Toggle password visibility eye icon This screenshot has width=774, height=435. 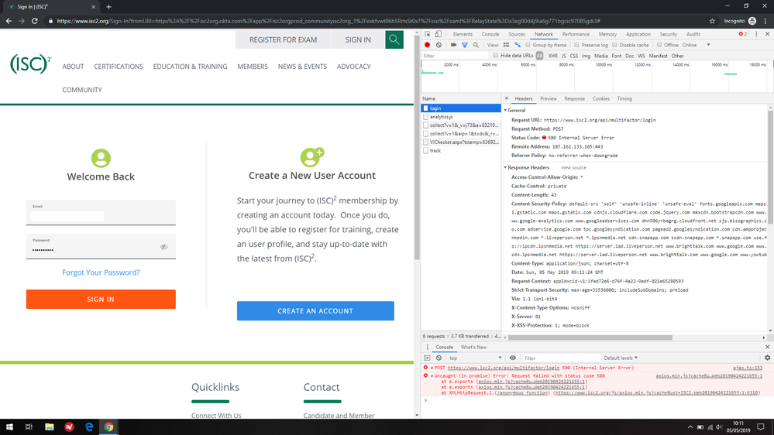click(164, 247)
